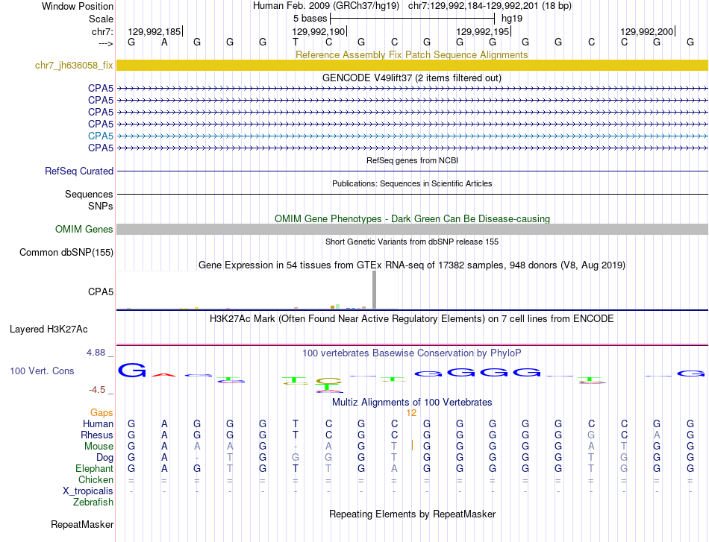Image resolution: width=709 pixels, height=542 pixels.
Task: Select the Human alignment row label
Action: [98, 423]
